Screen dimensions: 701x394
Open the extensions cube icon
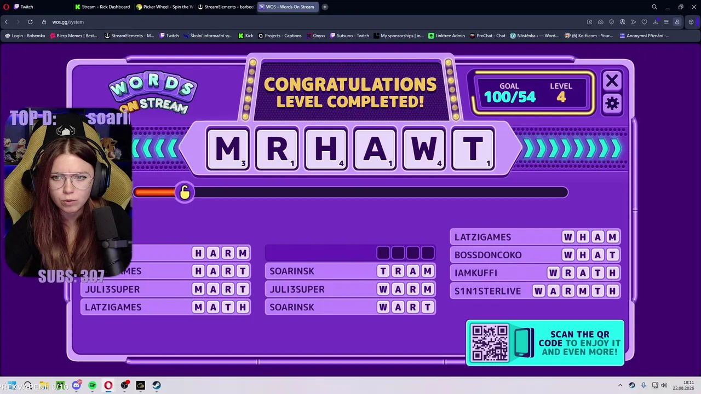pyautogui.click(x=691, y=22)
